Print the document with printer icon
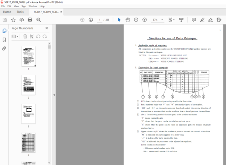Viewport: 226px width, 165px height. coord(30,20)
